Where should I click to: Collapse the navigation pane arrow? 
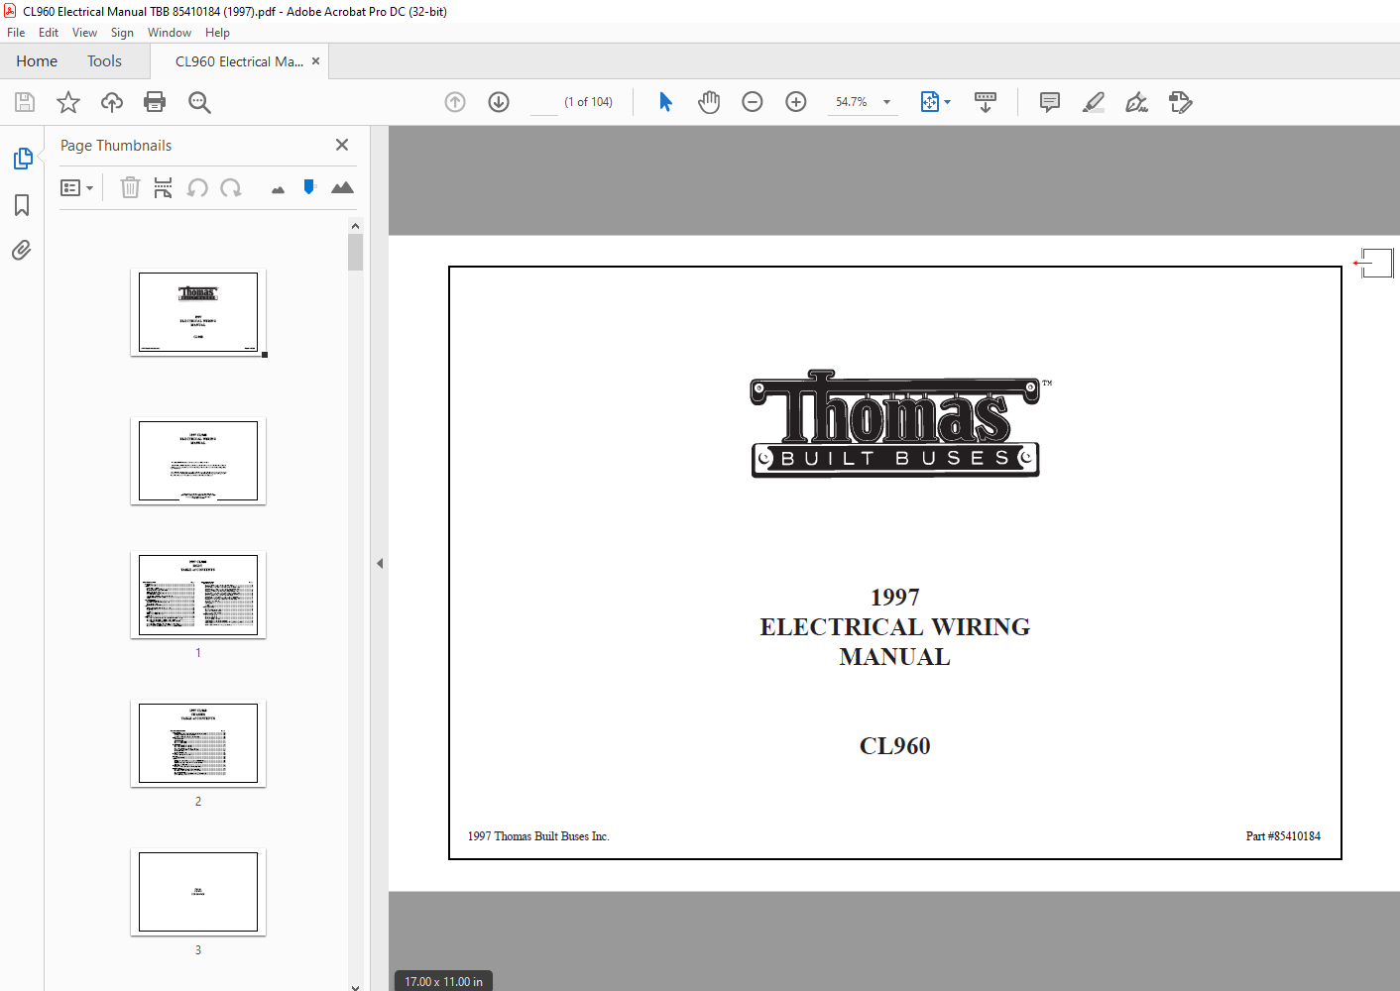pyautogui.click(x=380, y=563)
